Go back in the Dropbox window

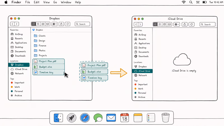pos(12,24)
